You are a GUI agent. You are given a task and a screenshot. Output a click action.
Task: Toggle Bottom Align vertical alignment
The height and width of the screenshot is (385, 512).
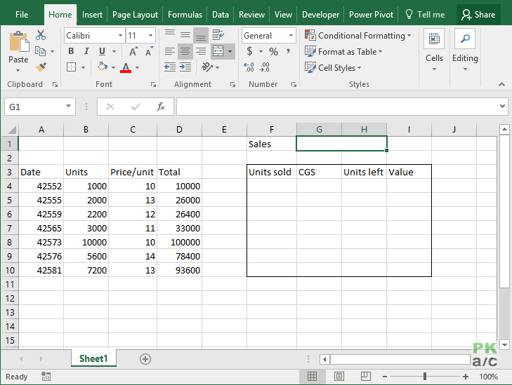point(201,35)
